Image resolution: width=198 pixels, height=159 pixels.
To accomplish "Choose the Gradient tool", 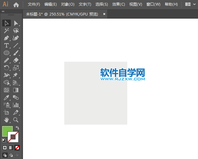I will [16, 90].
